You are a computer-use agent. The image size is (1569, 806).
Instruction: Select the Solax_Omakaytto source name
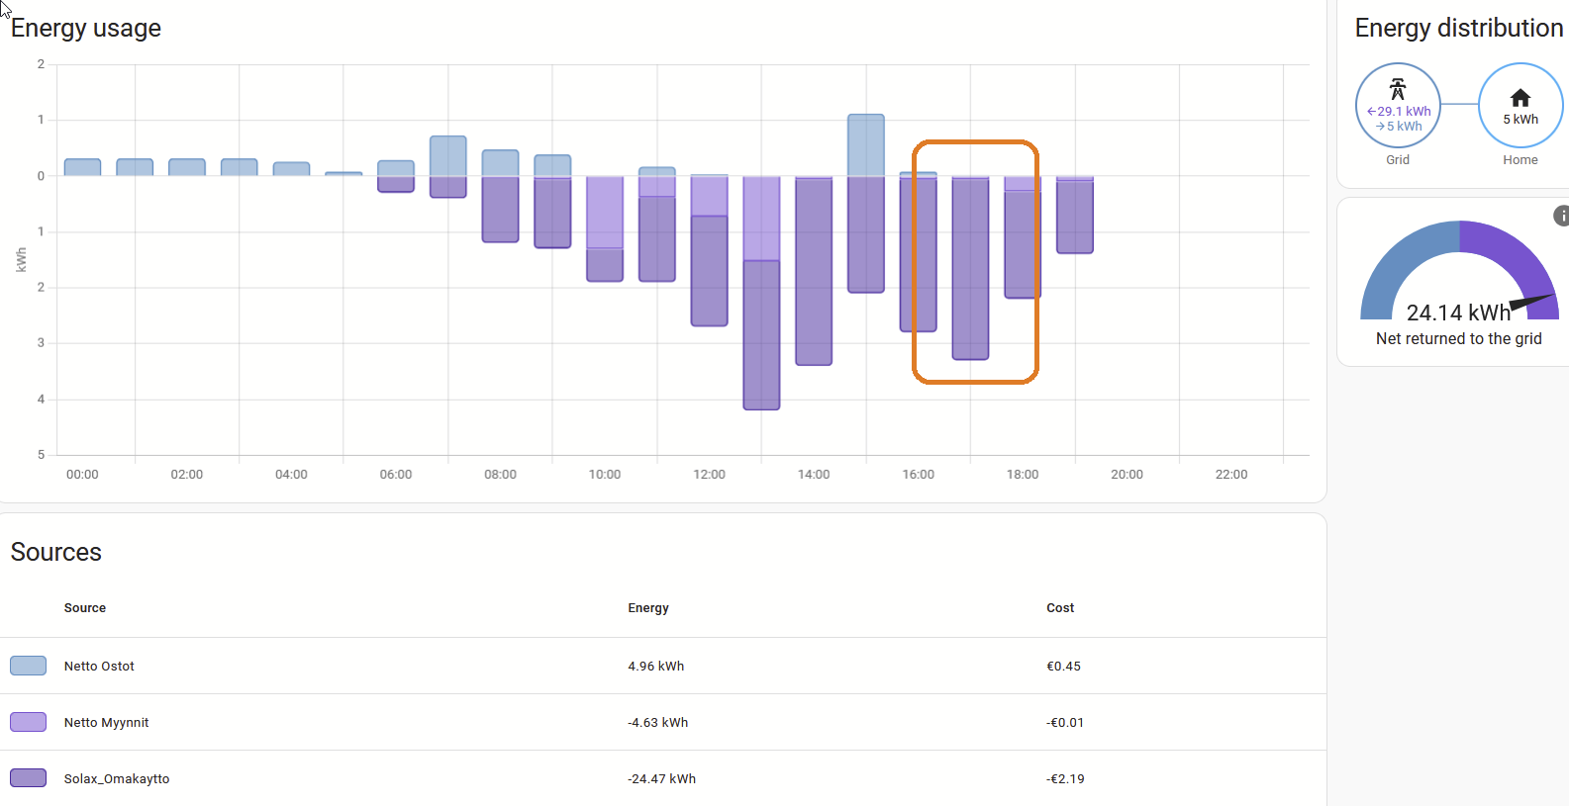click(117, 779)
